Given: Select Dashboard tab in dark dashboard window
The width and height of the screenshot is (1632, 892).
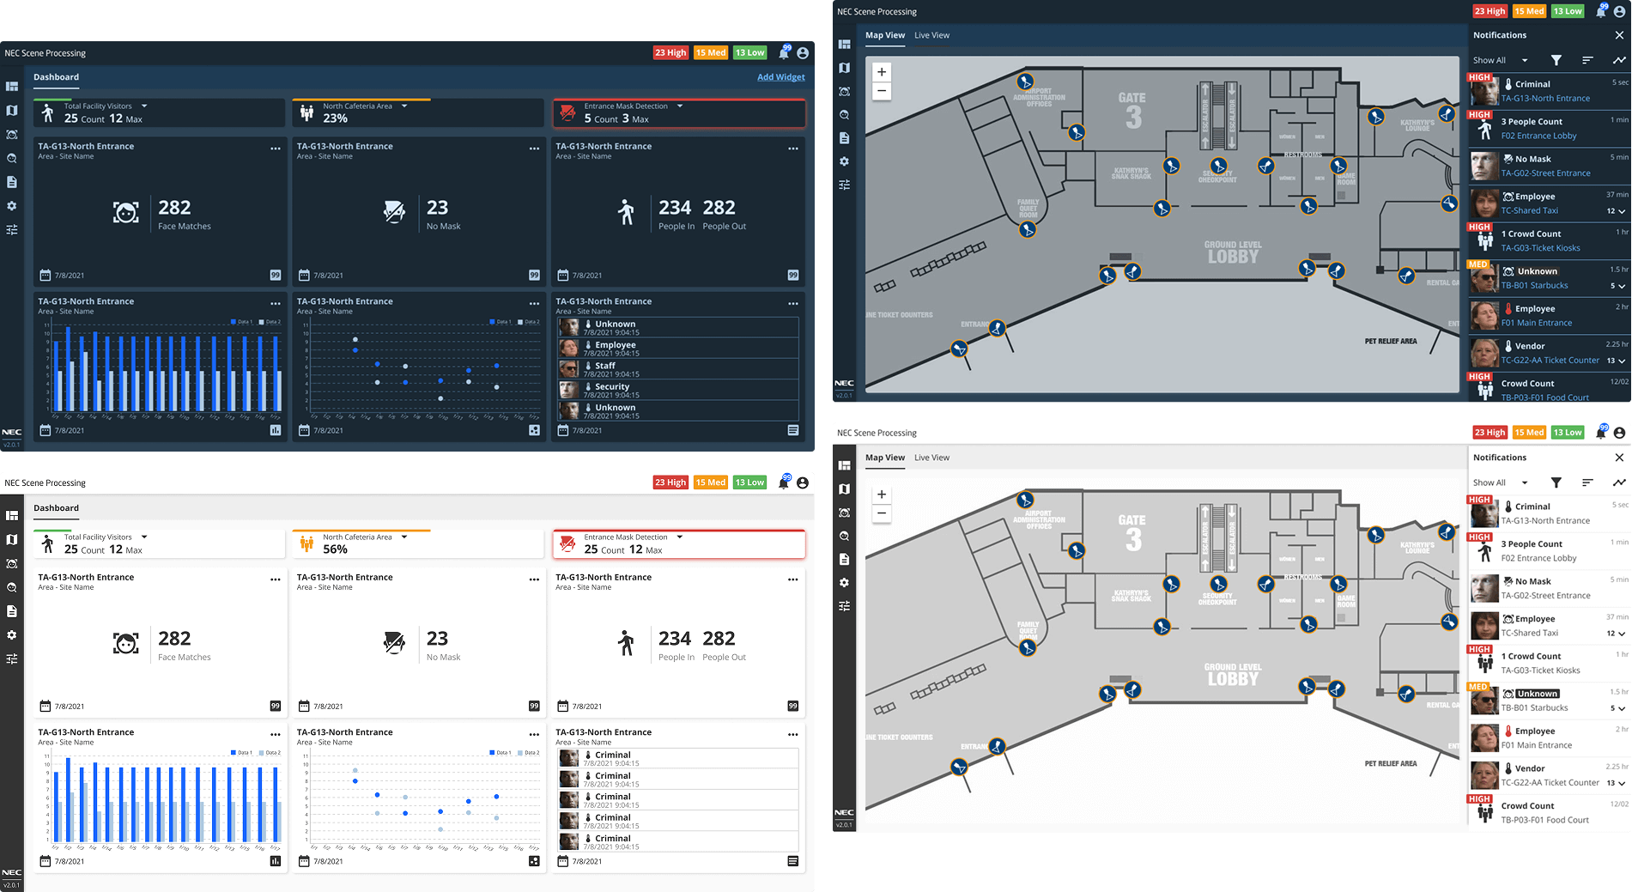Looking at the screenshot, I should coord(56,77).
